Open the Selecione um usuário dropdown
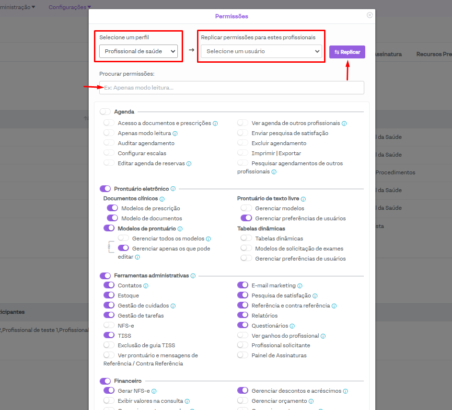This screenshot has width=452, height=410. [x=261, y=51]
